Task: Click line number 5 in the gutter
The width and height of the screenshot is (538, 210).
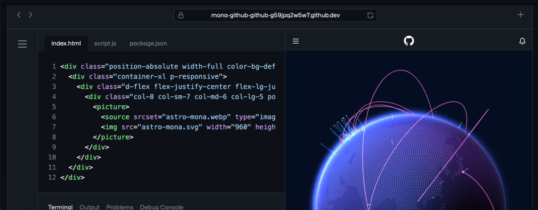Action: click(x=54, y=107)
